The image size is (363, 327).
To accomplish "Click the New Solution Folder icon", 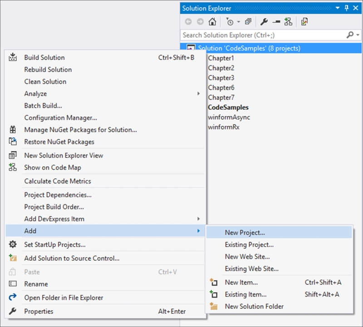I will (213, 306).
